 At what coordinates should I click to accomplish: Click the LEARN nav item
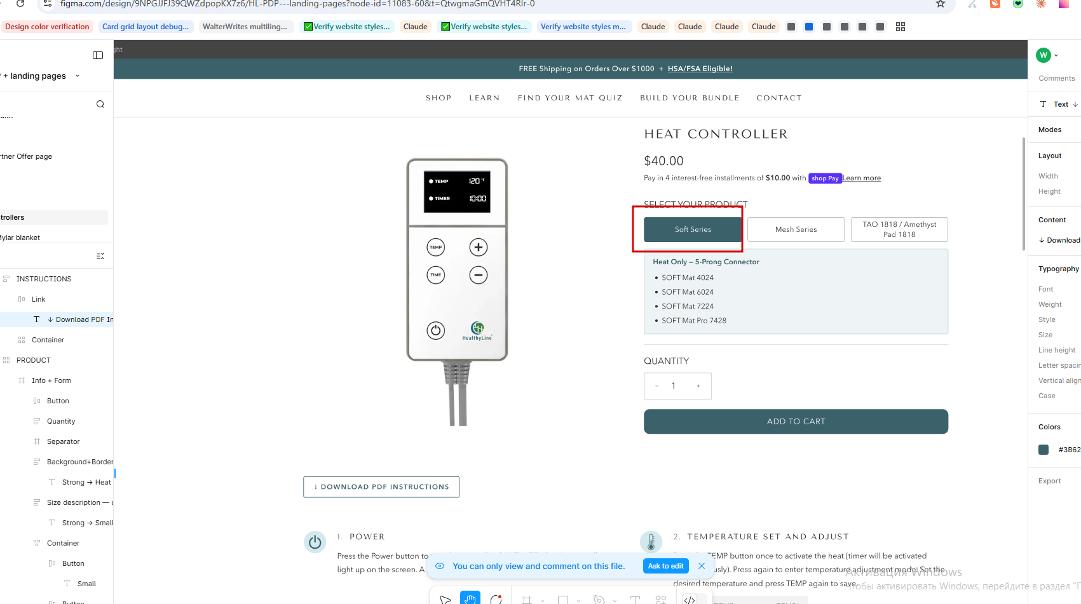[484, 98]
